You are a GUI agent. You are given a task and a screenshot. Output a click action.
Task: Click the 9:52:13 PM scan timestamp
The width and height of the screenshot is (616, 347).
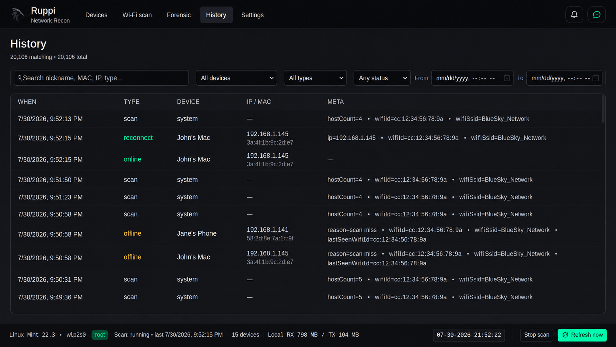coord(50,119)
